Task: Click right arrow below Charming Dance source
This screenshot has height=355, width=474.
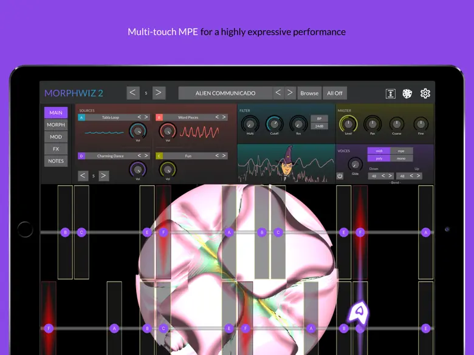Action: [103, 176]
